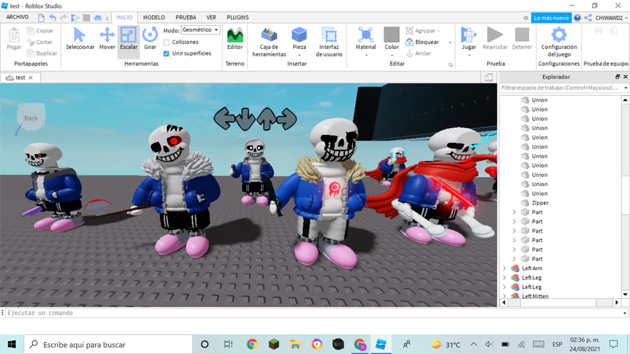The image size is (630, 354).
Task: Undo the last action in quick toolbar
Action: point(52,17)
